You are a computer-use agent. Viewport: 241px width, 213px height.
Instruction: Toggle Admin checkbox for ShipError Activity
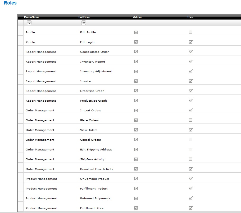pos(136,159)
